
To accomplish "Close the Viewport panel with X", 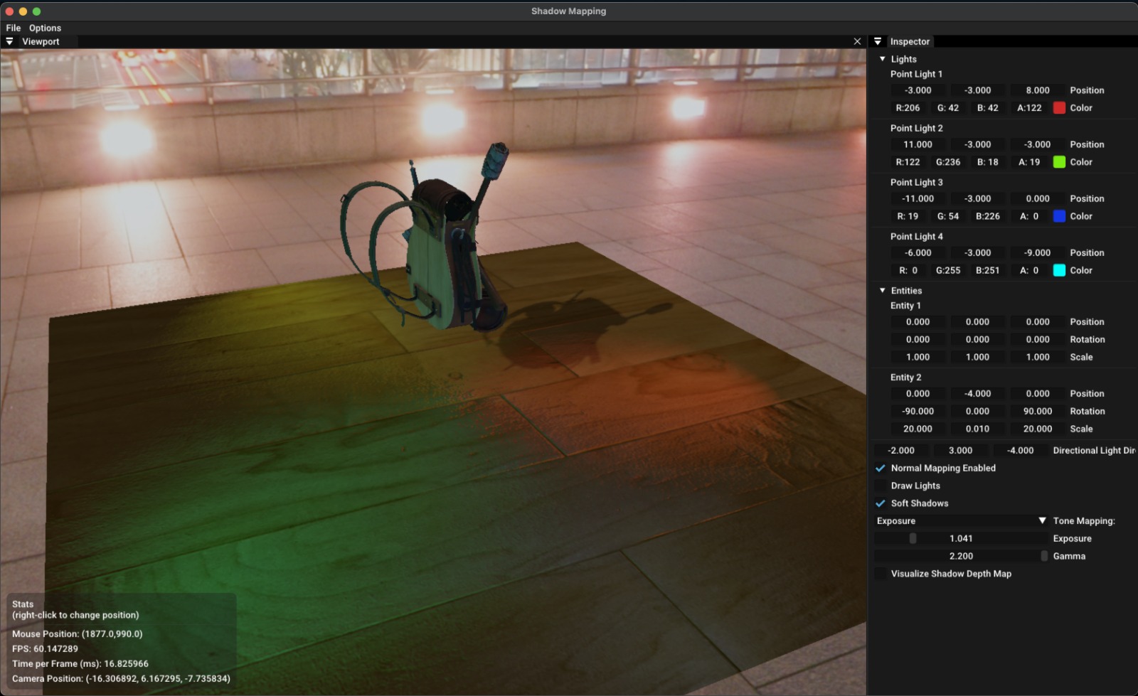I will click(x=857, y=42).
